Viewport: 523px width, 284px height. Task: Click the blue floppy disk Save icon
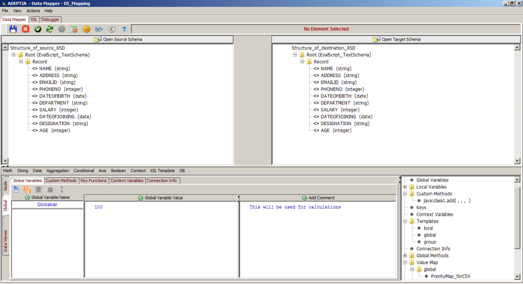tap(13, 29)
